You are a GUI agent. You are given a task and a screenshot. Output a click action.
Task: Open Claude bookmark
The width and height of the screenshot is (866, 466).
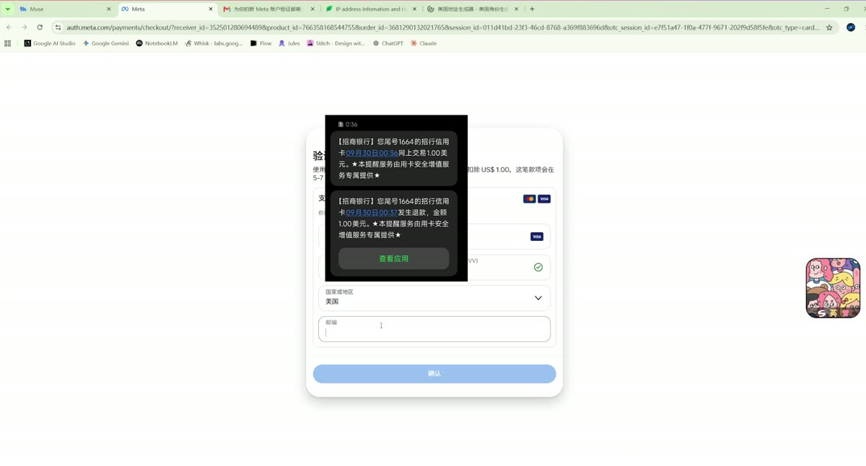pyautogui.click(x=424, y=43)
